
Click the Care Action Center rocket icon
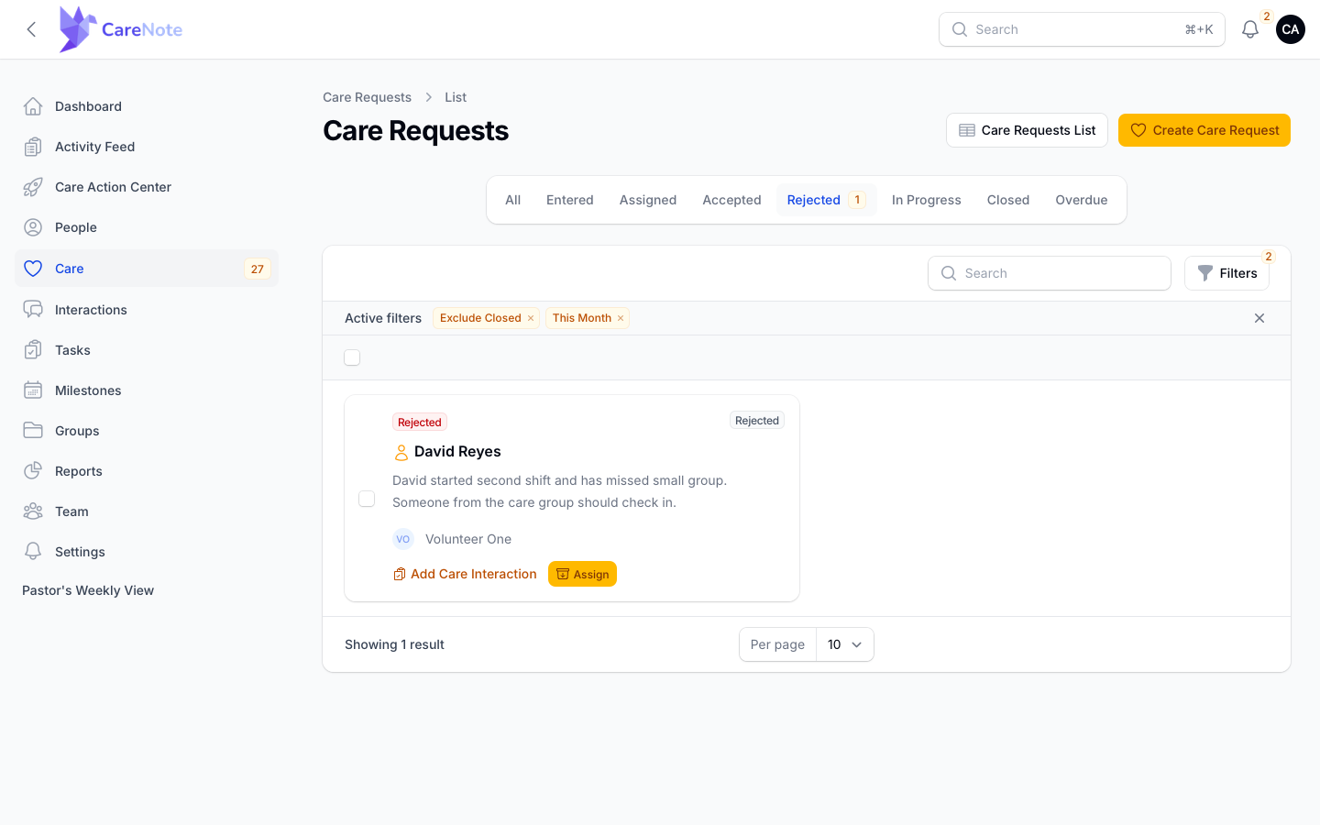pos(33,187)
